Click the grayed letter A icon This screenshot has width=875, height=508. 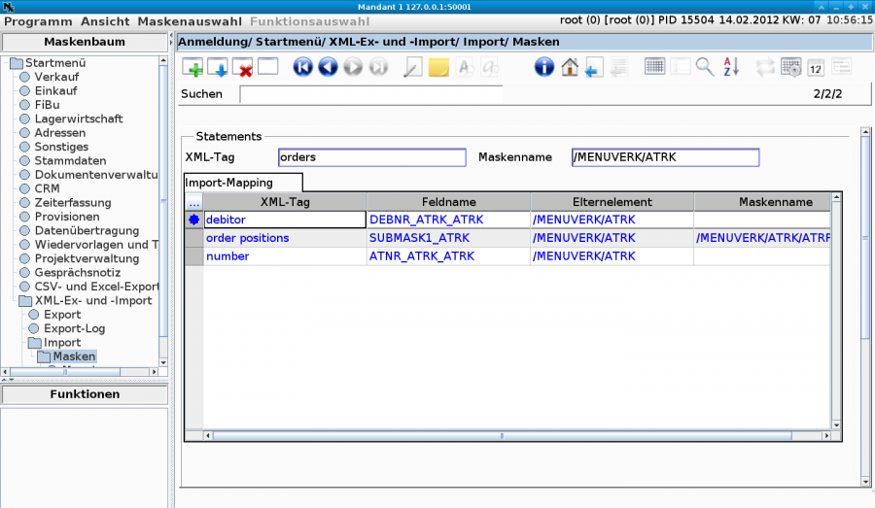465,67
